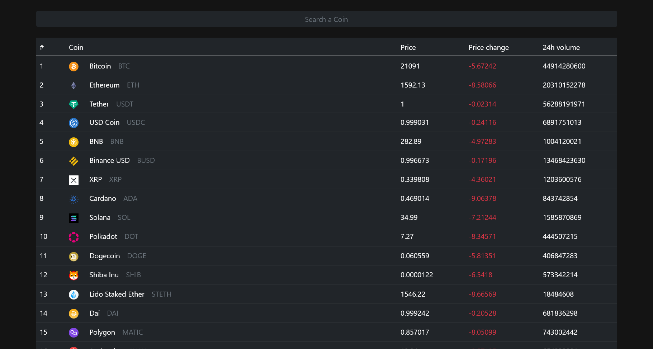Click the Dogecoin logo icon
Screen dimensions: 653x349
74,256
